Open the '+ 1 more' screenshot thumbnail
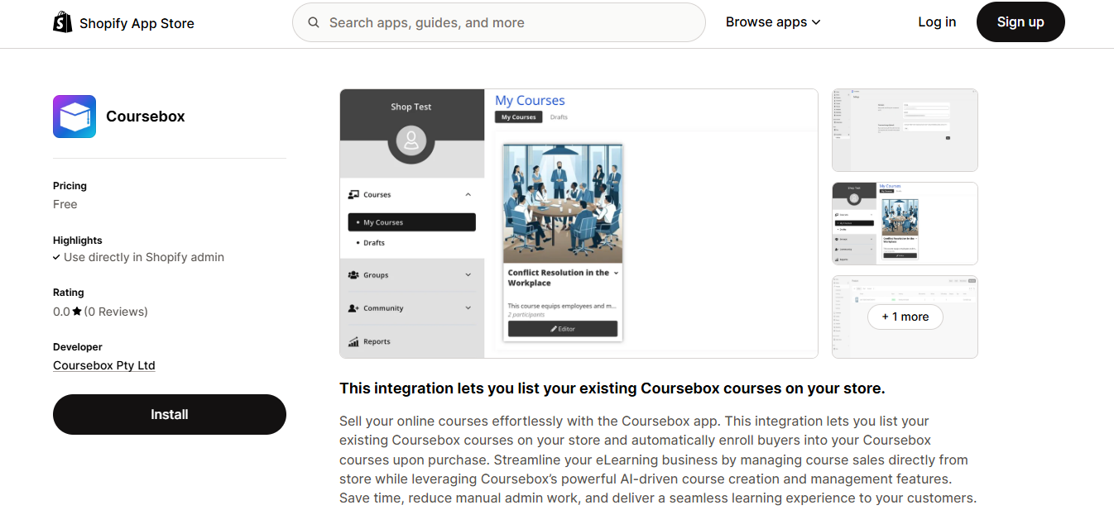1114x524 pixels. point(905,317)
